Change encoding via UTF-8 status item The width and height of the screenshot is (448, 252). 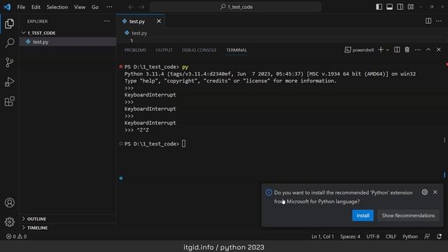point(372,237)
